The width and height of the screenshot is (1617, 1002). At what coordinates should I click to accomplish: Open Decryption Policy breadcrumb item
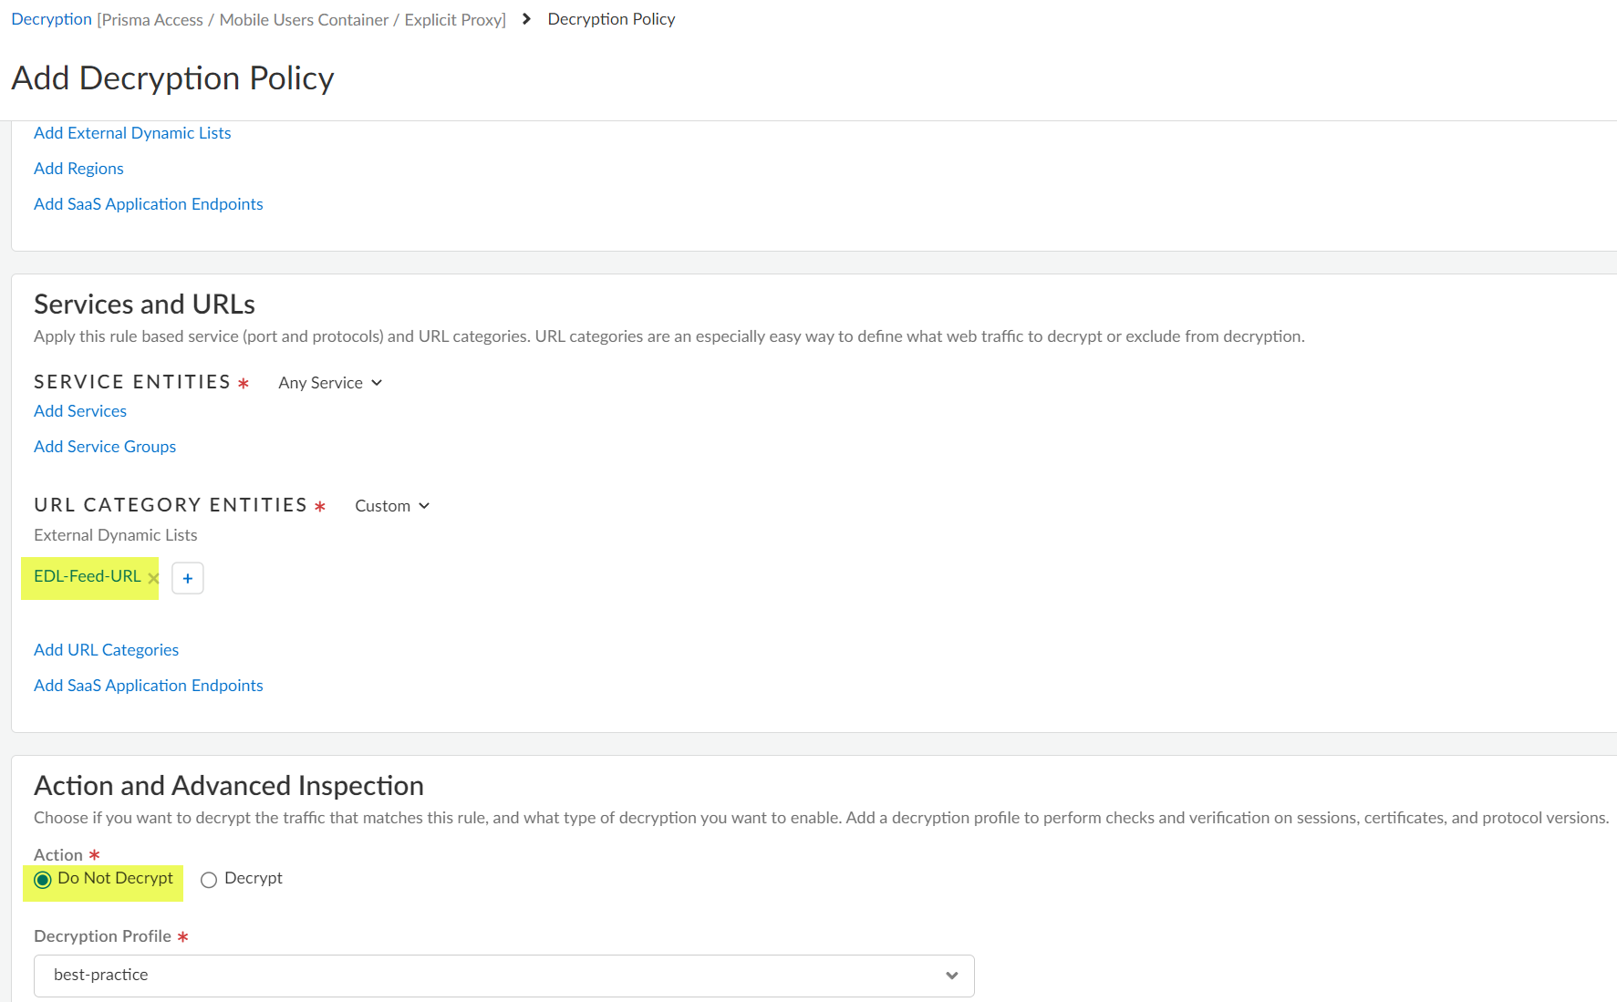611,18
